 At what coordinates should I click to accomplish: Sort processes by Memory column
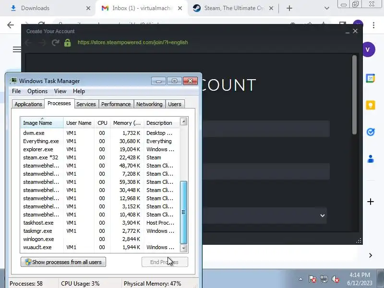[127, 123]
